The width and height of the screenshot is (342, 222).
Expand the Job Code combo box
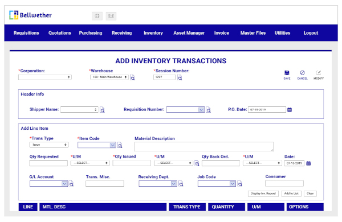tap(233, 184)
